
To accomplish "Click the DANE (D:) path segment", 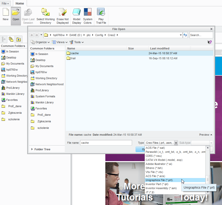I will pos(76,35).
